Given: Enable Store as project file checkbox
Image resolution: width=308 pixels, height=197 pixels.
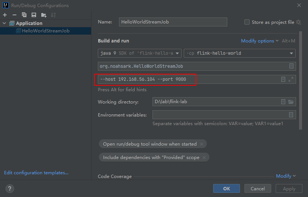Looking at the screenshot, I should pyautogui.click(x=247, y=22).
